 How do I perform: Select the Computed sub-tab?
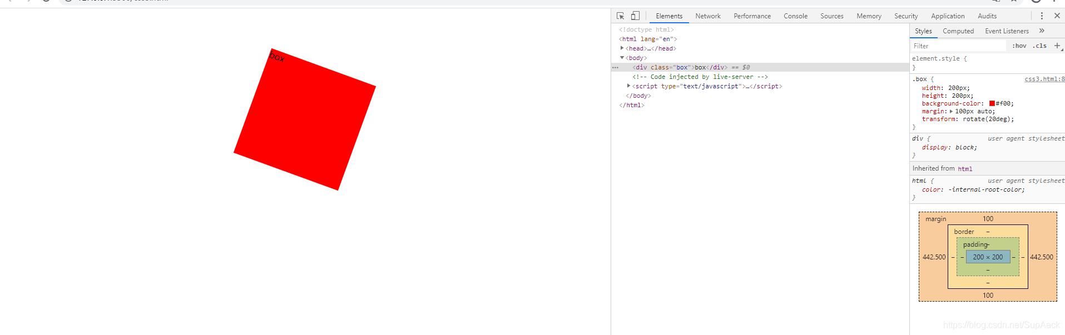958,31
